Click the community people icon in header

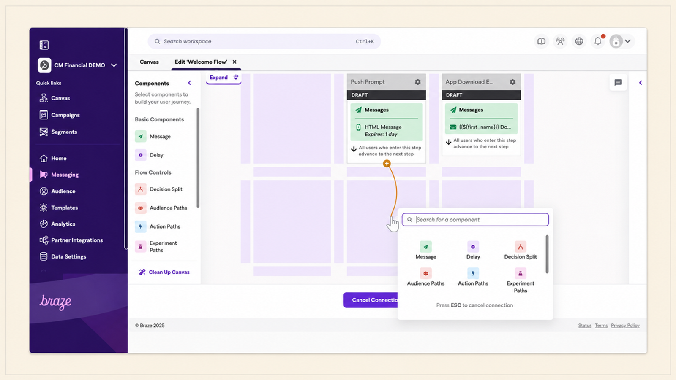[560, 41]
